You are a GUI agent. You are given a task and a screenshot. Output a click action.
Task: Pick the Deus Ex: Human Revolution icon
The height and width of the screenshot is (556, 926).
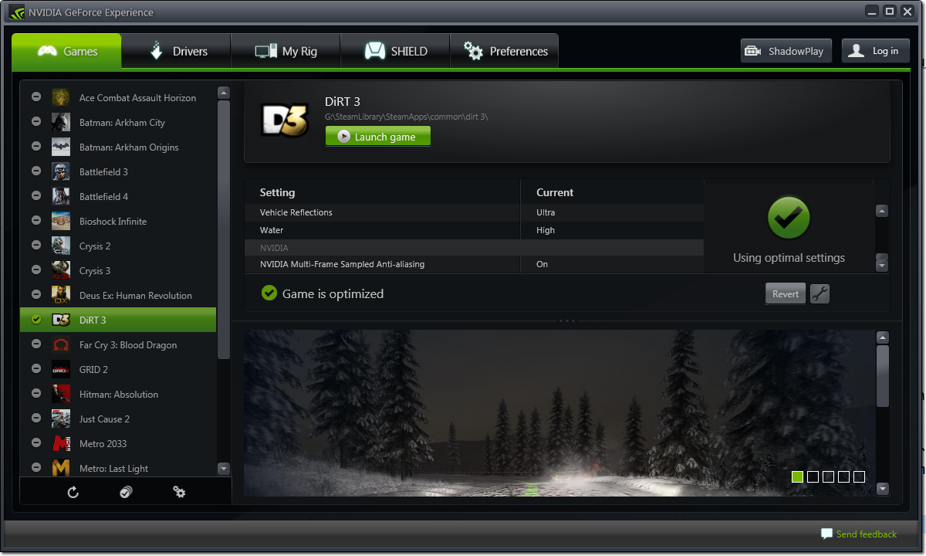pos(61,295)
